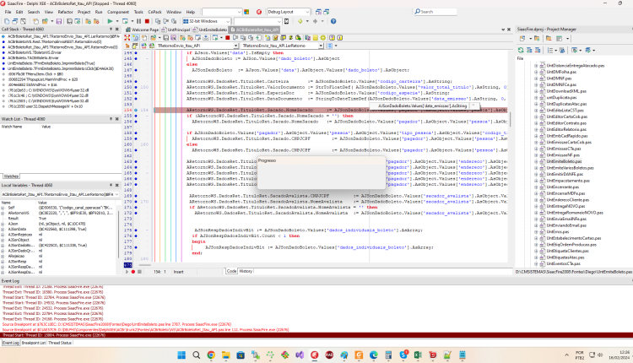The width and height of the screenshot is (633, 363).
Task: Stop the debug session with red square
Action: point(147,21)
